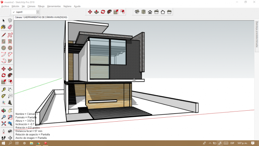Switch to Front view house icon

point(150,12)
